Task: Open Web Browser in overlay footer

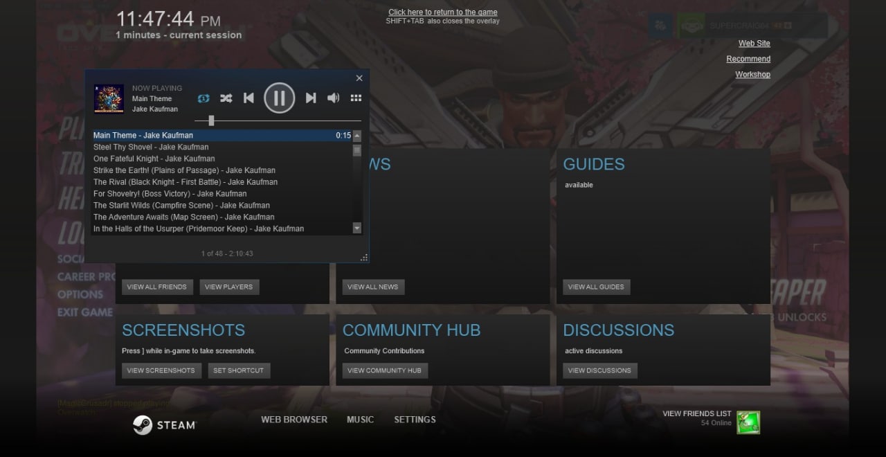Action: (x=294, y=420)
